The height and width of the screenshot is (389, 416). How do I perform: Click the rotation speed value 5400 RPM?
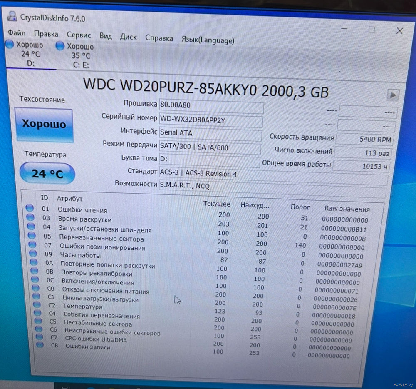[x=365, y=139]
